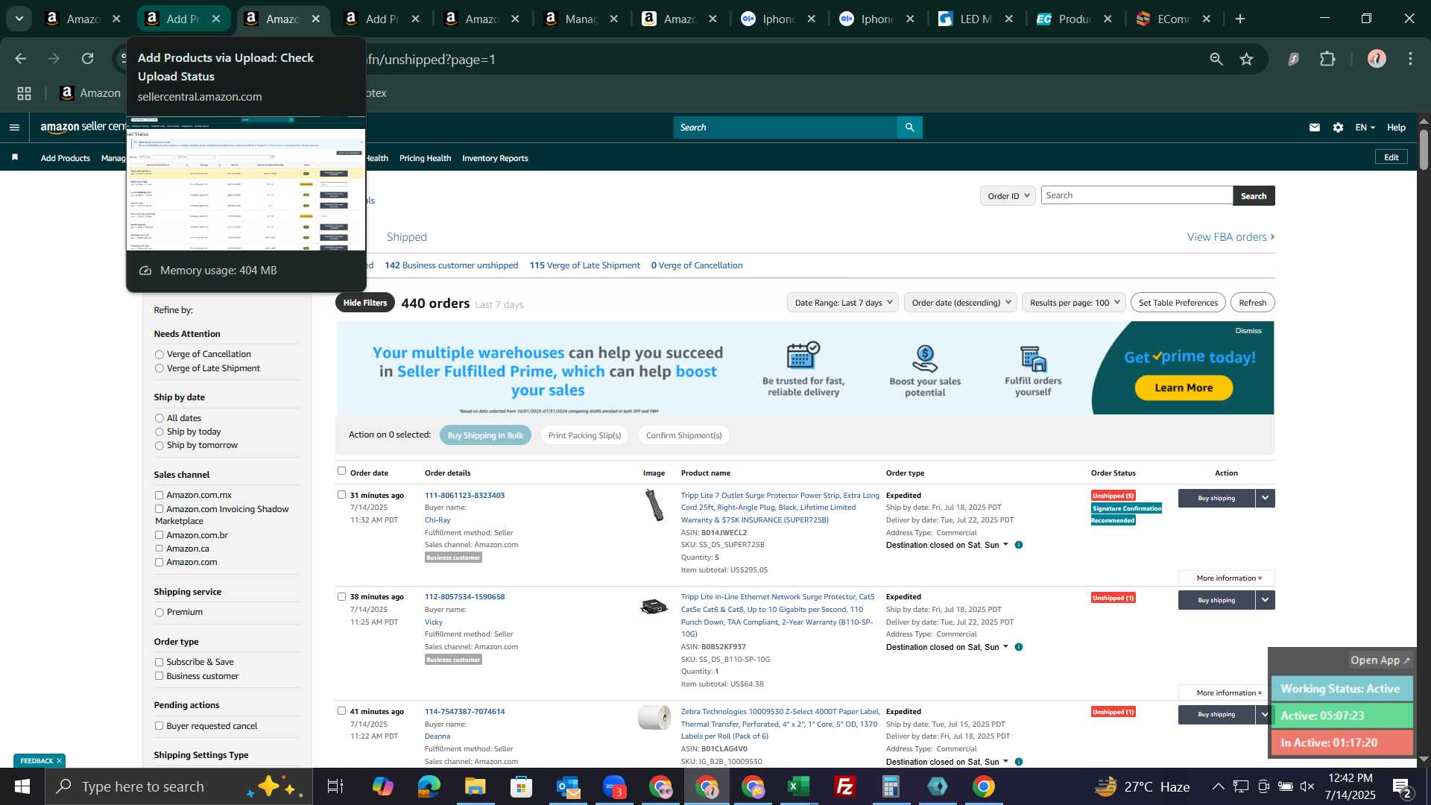Click the Zebra label roll product thumbnail
This screenshot has width=1431, height=805.
pos(654,717)
